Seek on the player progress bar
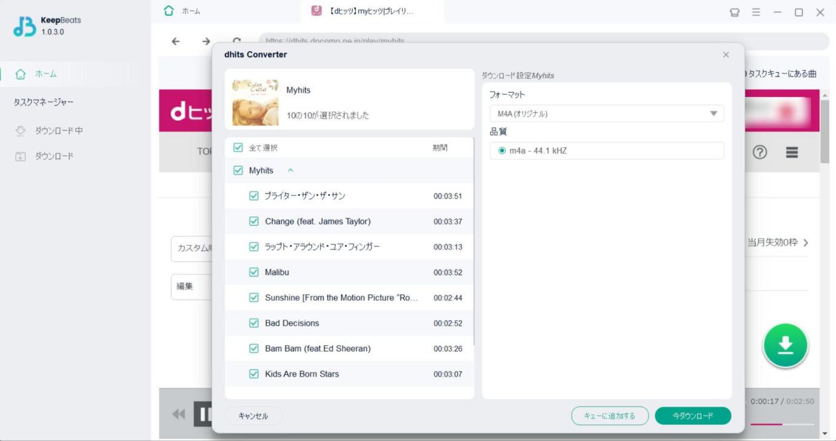 pyautogui.click(x=782, y=424)
